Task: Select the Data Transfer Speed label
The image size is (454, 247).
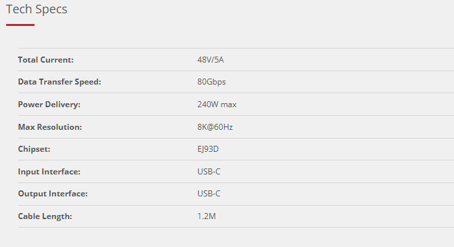Action: pos(59,82)
